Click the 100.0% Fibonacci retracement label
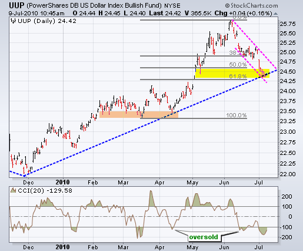The height and width of the screenshot is (251, 303). 237,115
